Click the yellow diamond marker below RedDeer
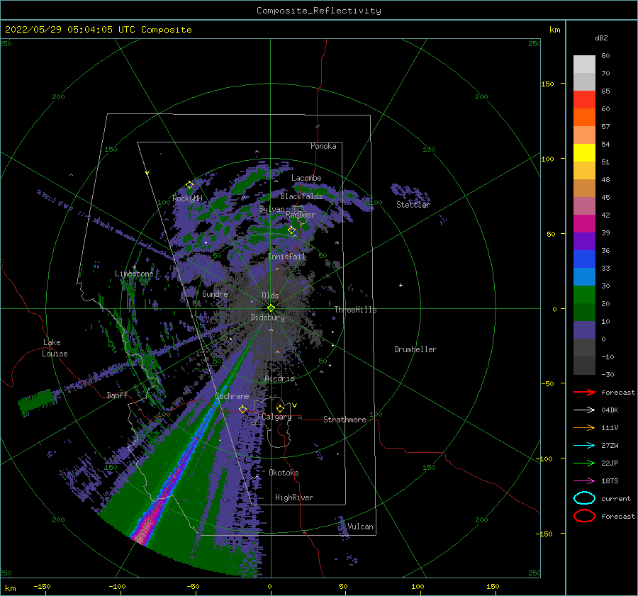 click(x=292, y=230)
